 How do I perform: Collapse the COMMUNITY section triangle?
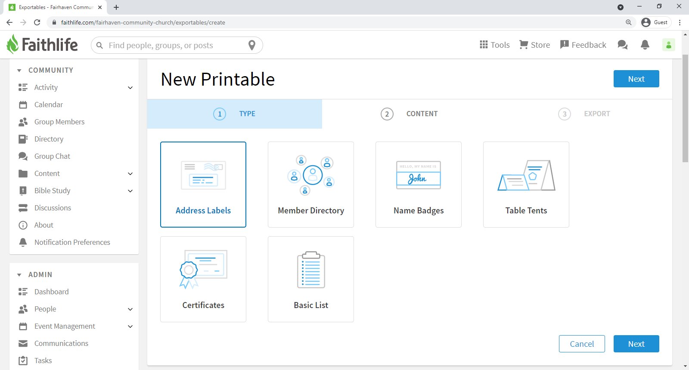click(19, 71)
